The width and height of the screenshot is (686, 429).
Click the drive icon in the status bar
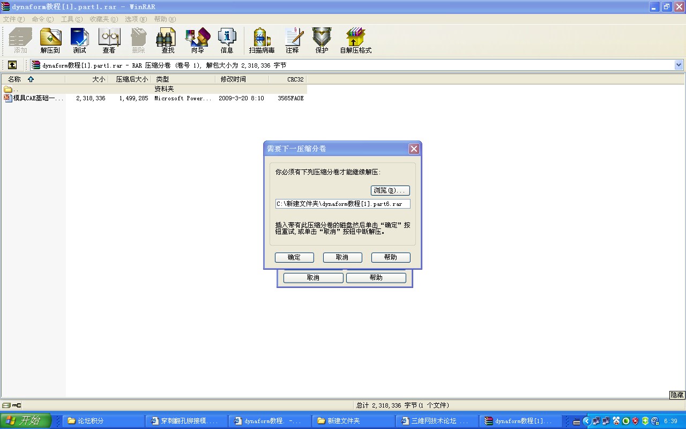click(6, 405)
